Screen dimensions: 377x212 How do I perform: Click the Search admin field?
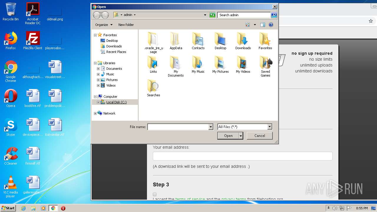point(244,15)
